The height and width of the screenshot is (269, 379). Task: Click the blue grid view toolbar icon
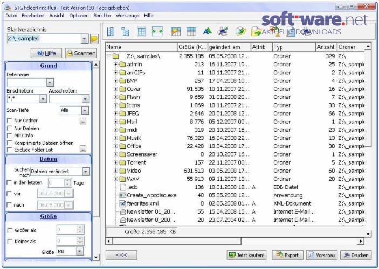tap(141, 32)
